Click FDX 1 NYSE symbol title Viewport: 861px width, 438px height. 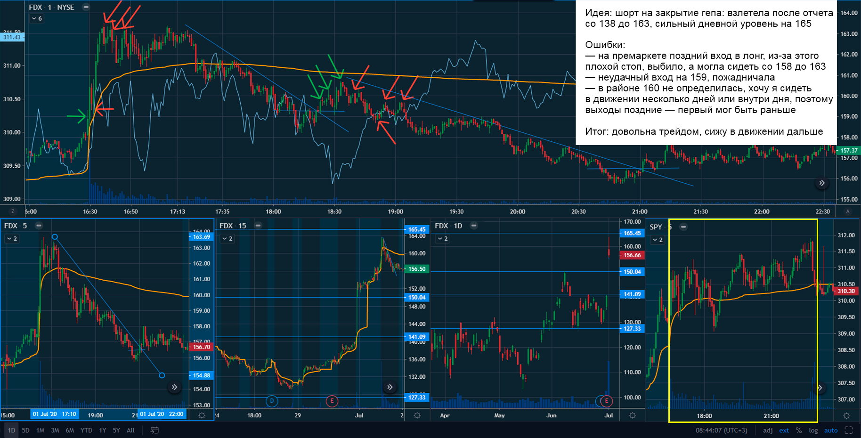point(51,7)
